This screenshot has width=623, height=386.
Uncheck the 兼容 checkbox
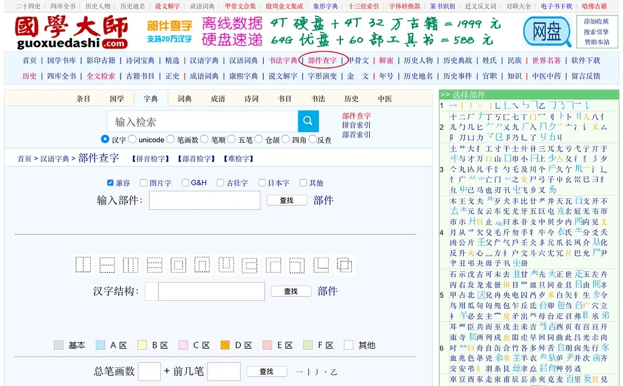(111, 183)
